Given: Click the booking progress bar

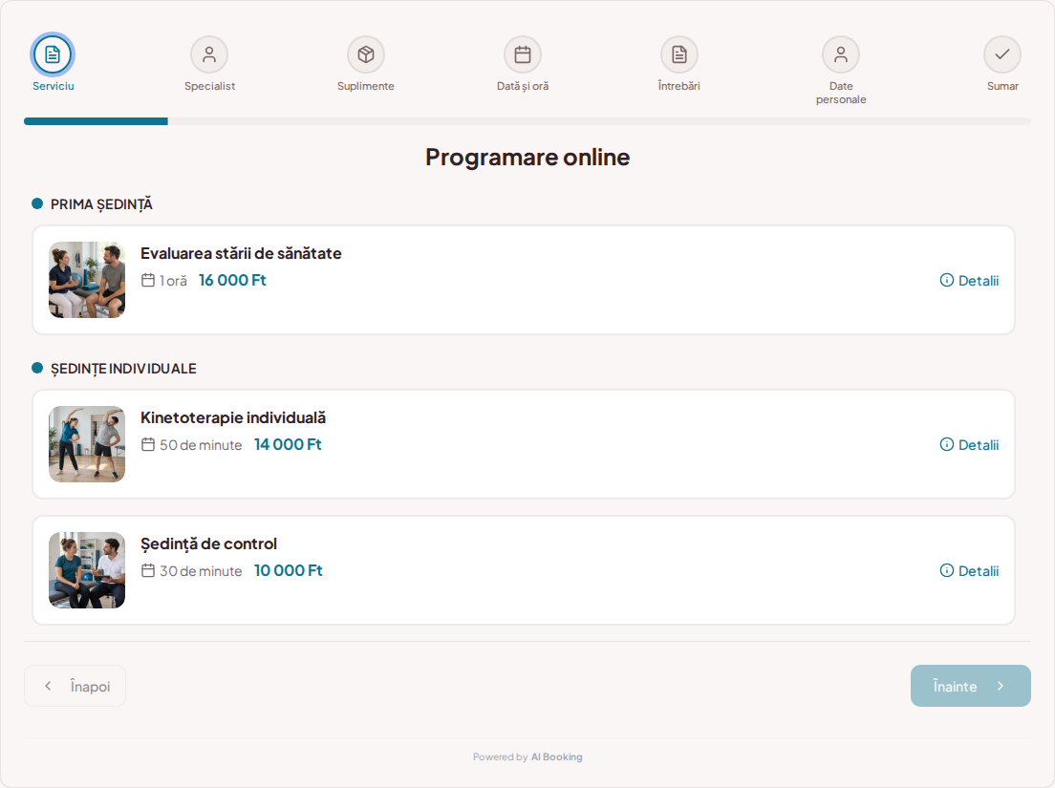Looking at the screenshot, I should [x=527, y=121].
